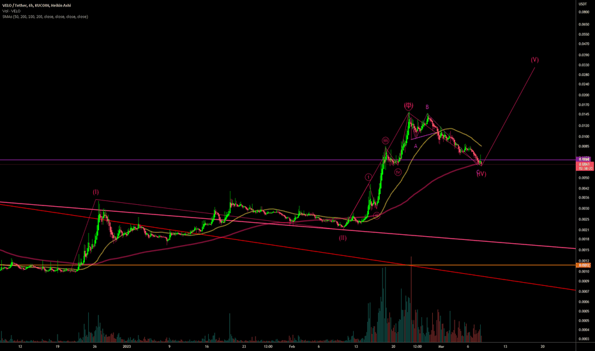Click the 0.0025 price axis label
The height and width of the screenshot is (351, 595).
pos(584,220)
